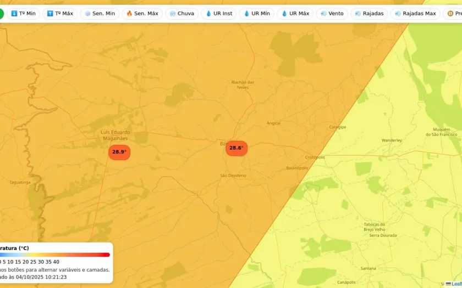The image size is (462, 288).
Task: Open the Leaflet attribution link
Action: click(455, 284)
